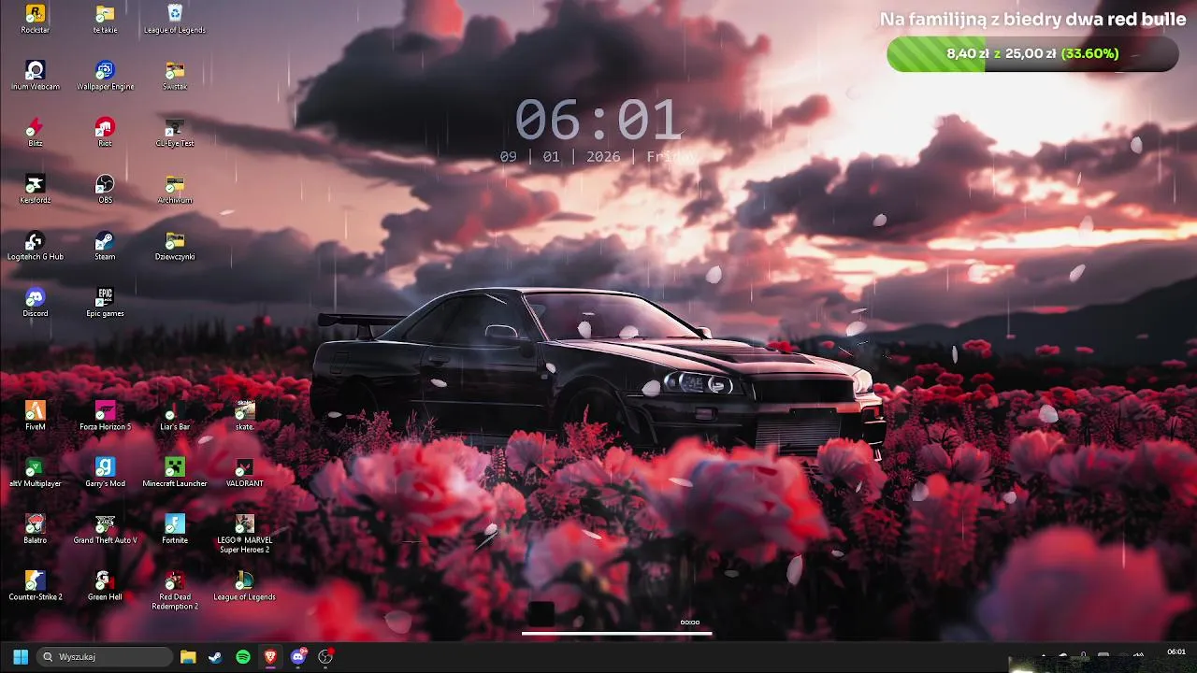This screenshot has width=1197, height=673.
Task: Switch to Spotify on the taskbar
Action: 243,657
